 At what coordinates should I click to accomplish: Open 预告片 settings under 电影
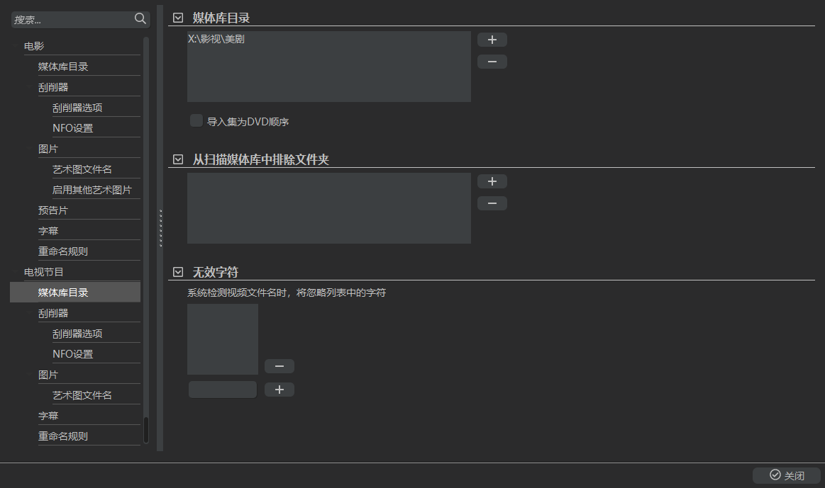point(53,210)
